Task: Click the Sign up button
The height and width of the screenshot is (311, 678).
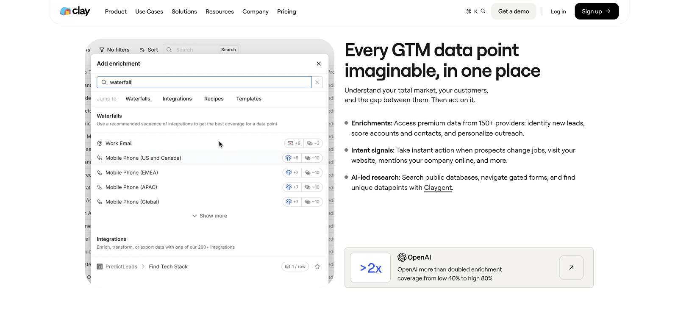Action: tap(597, 11)
